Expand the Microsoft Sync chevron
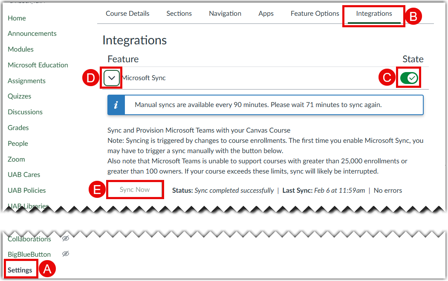Viewport: 448px width, 281px height. [112, 78]
